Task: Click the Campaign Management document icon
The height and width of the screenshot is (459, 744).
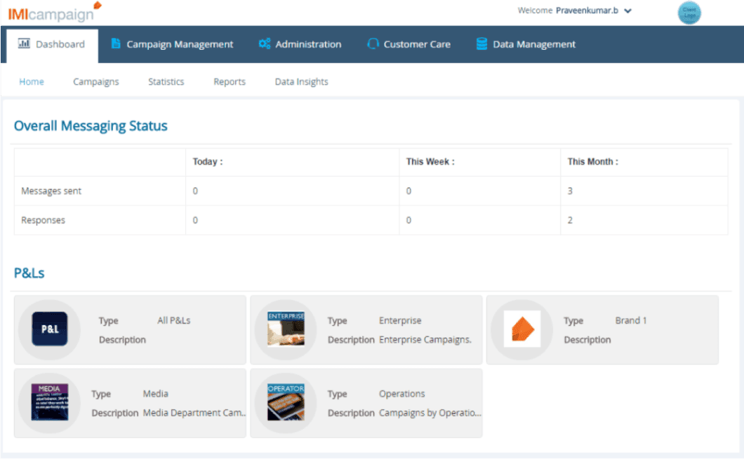Action: pyautogui.click(x=115, y=43)
